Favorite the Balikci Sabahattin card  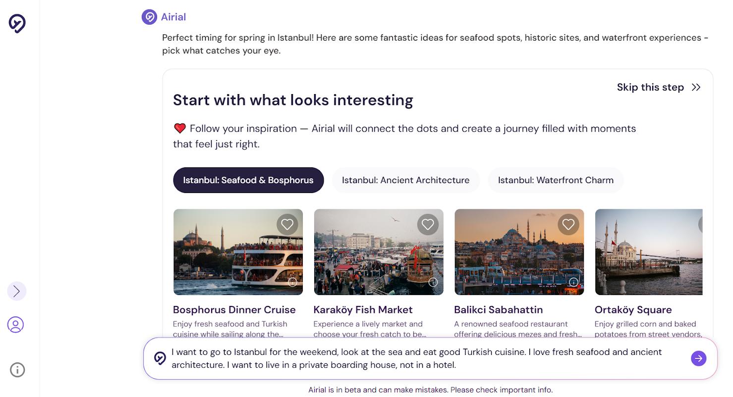568,224
